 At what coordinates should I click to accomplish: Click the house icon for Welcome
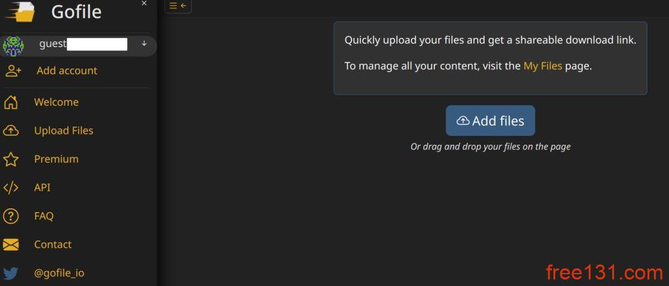tap(10, 103)
